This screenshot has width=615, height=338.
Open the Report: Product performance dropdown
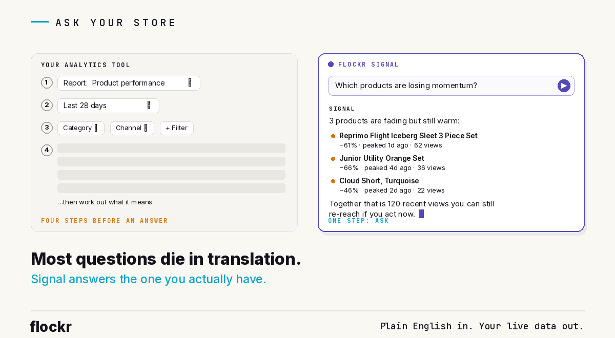[129, 83]
